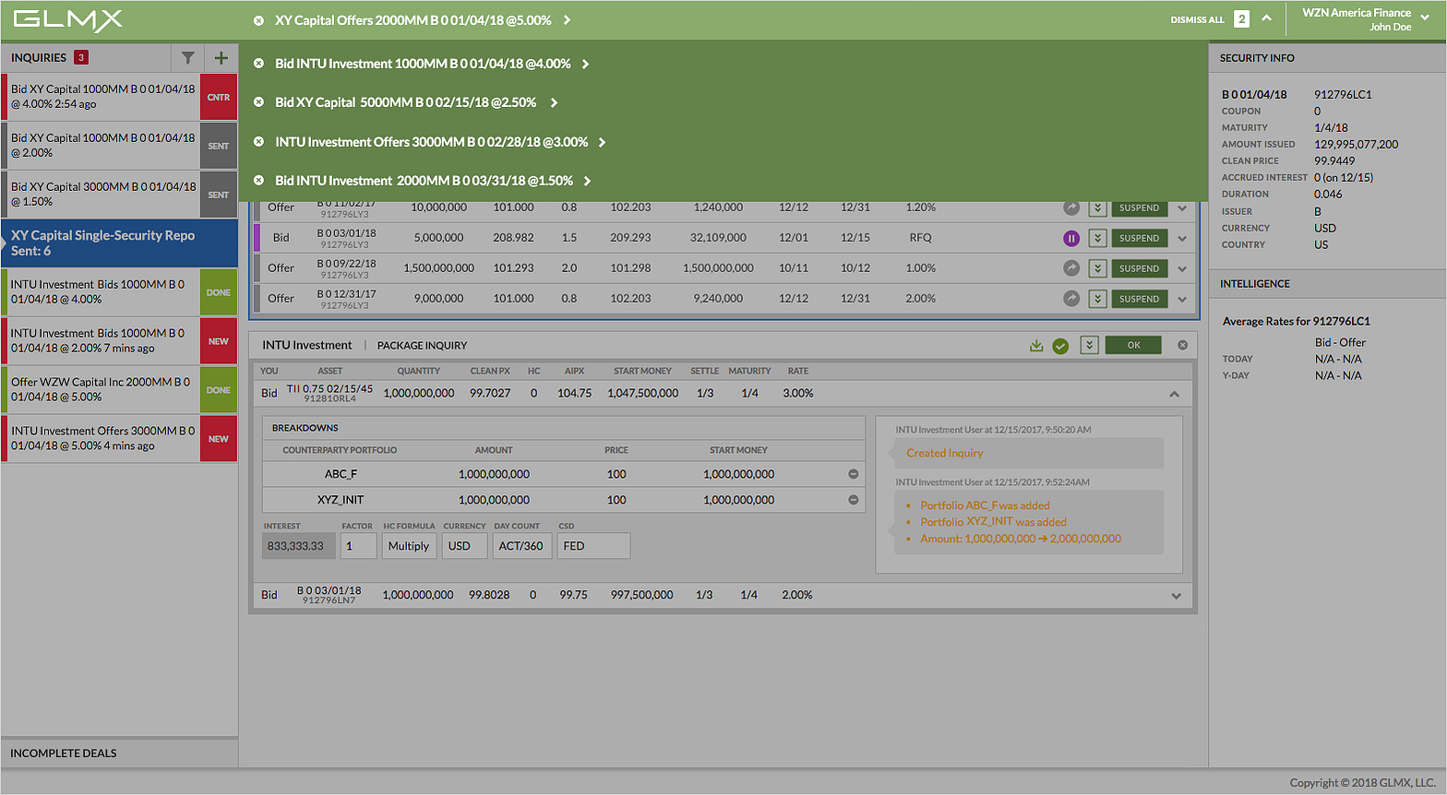The height and width of the screenshot is (795, 1447).
Task: Click the forward arrow on the Offer 10,000,000 row
Action: [1071, 208]
